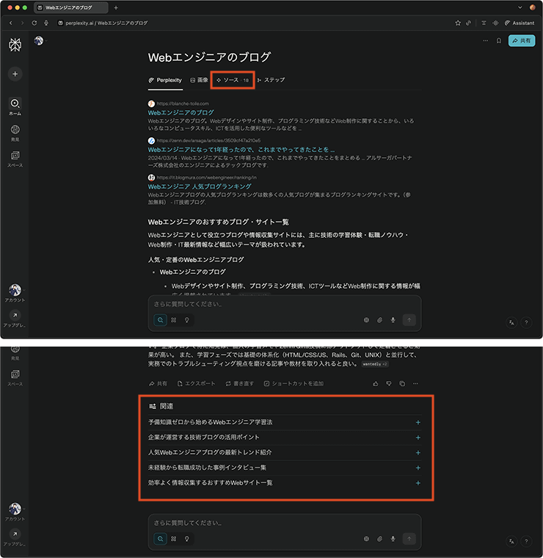
Task: Click the browser forward arrow
Action: 23,23
